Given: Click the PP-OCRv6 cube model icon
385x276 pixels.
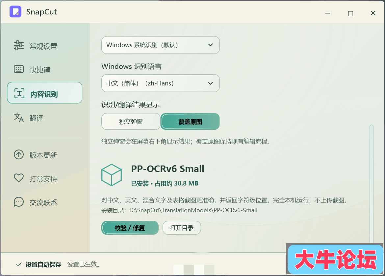Looking at the screenshot, I should point(112,175).
